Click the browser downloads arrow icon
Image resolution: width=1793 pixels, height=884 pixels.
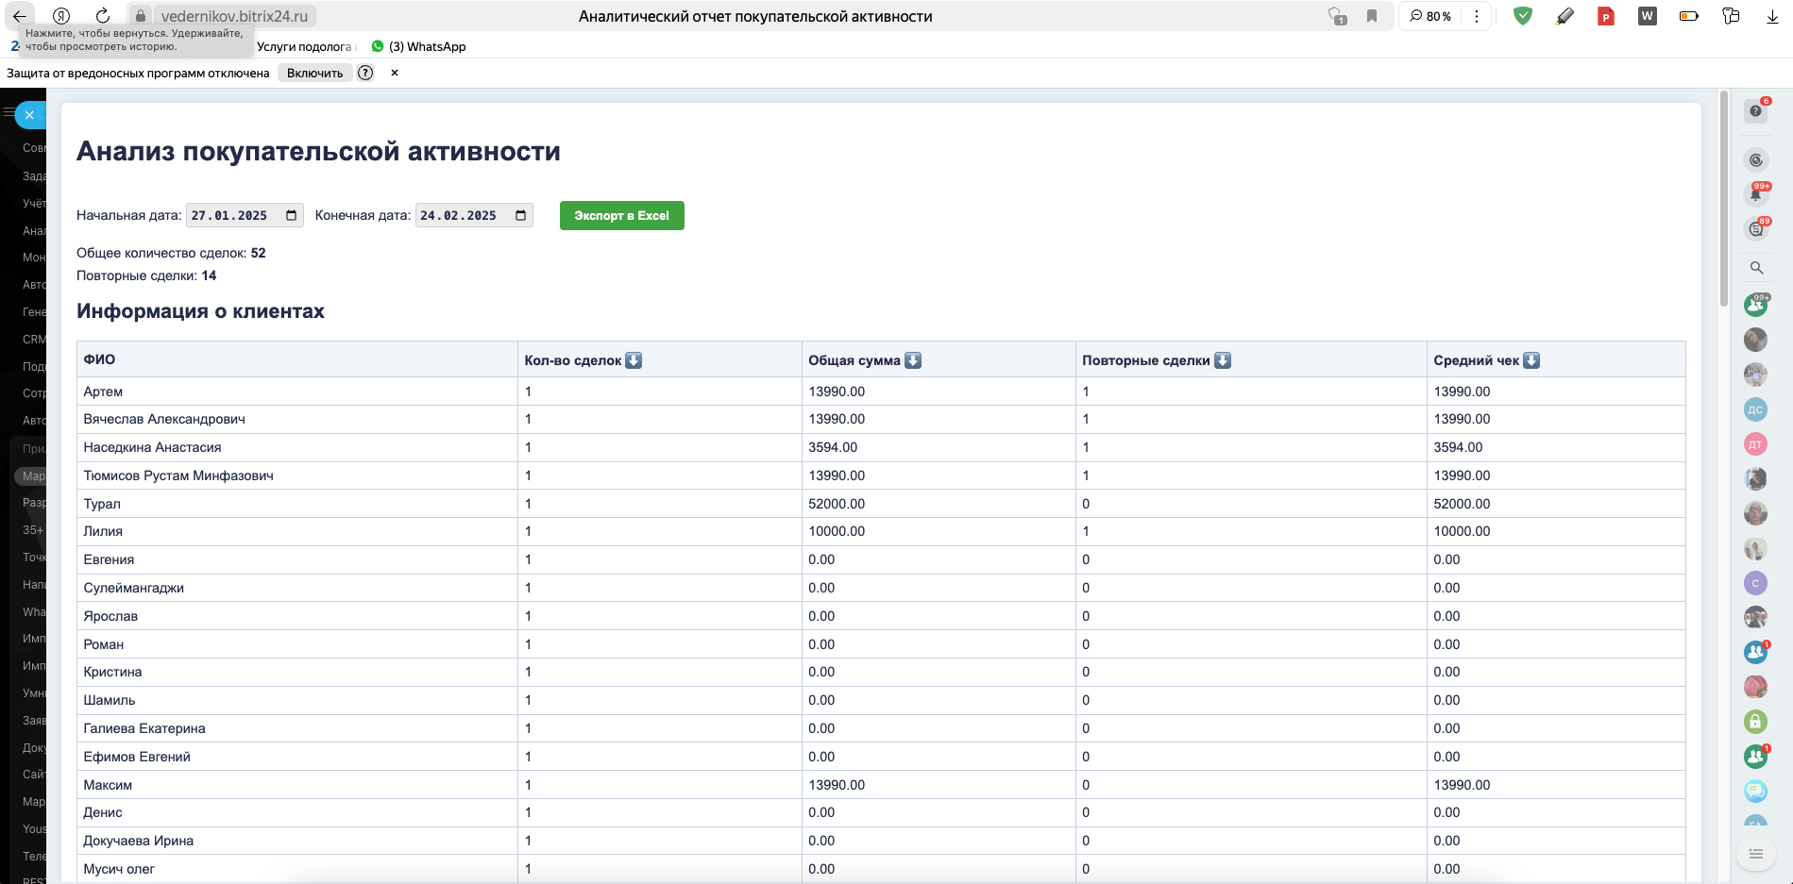pyautogui.click(x=1772, y=16)
